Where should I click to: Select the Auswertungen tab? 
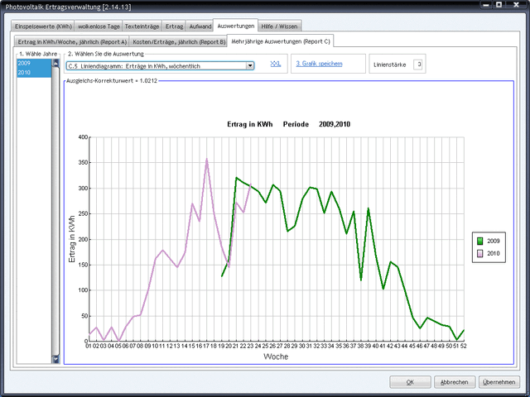click(236, 26)
